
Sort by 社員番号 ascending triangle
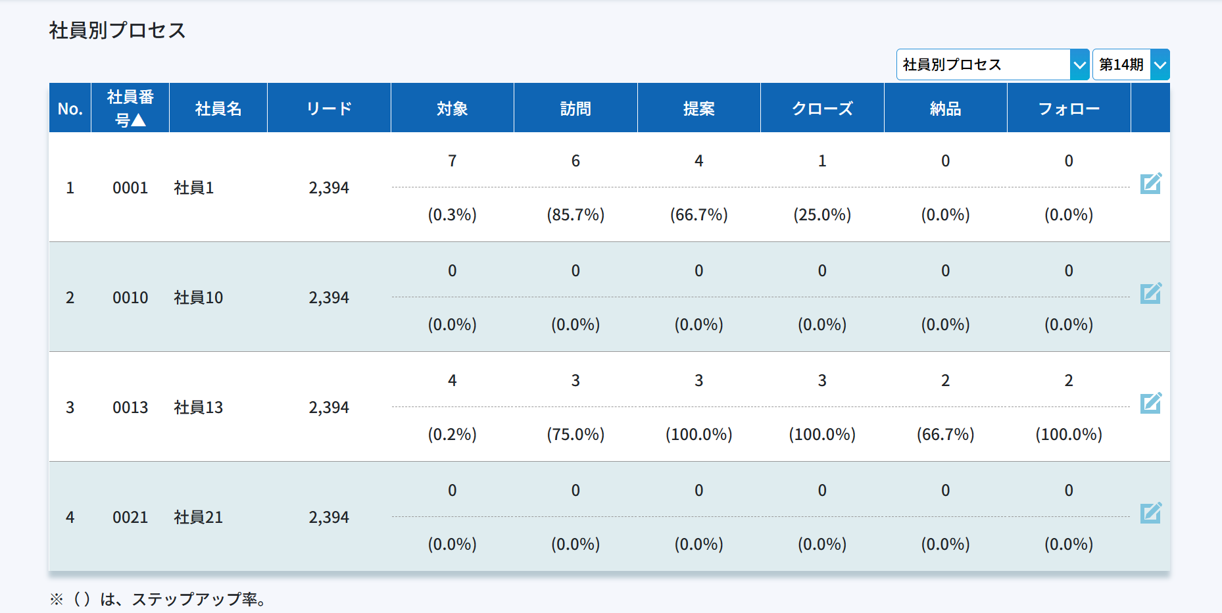coord(138,120)
